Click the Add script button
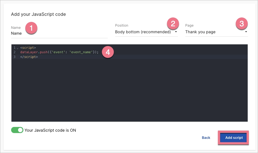 point(234,138)
